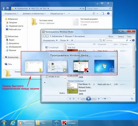Select the Kaspersky thumbnail in switcher

[81, 66]
